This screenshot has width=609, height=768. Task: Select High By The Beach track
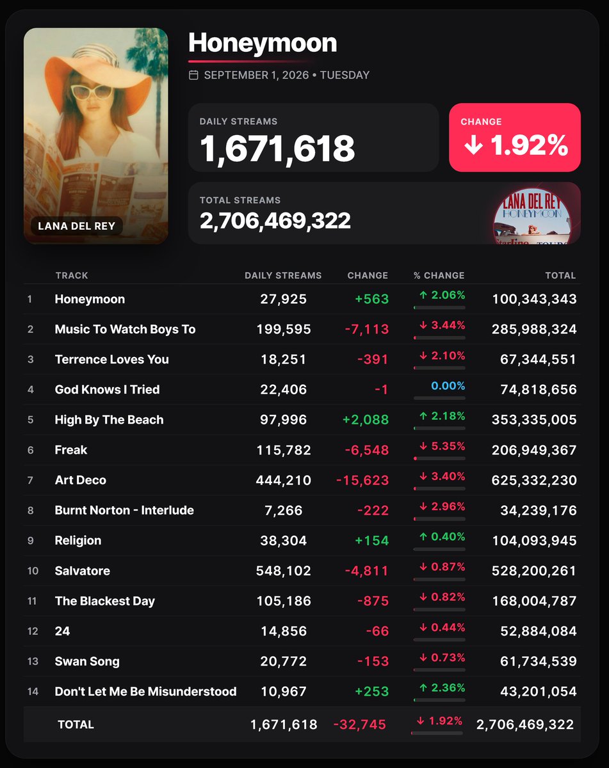(x=109, y=420)
